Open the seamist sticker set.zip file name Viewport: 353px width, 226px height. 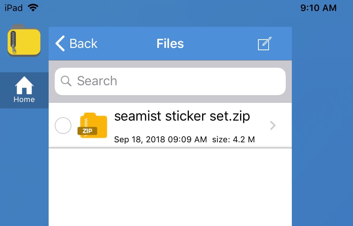[x=182, y=116]
